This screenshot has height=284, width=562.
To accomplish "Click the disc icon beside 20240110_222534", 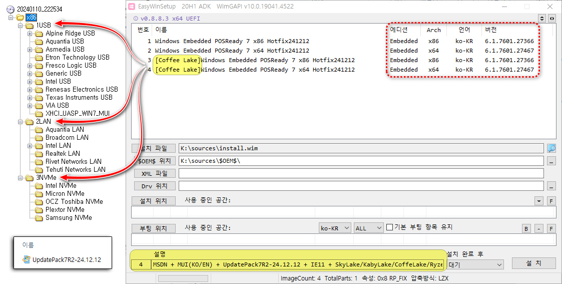I will pyautogui.click(x=11, y=10).
